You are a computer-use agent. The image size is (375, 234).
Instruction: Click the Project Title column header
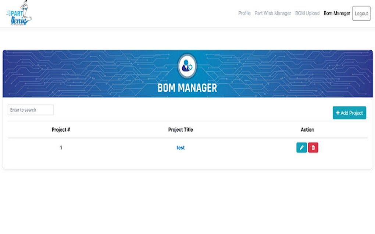pyautogui.click(x=180, y=129)
